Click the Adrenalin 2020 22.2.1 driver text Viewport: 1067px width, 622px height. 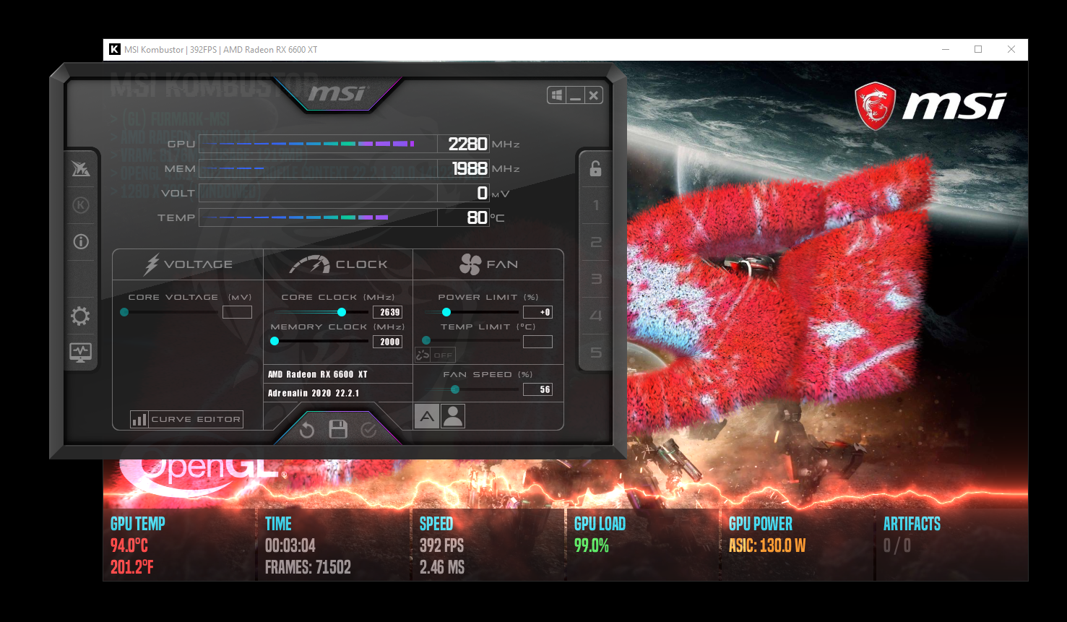(314, 393)
